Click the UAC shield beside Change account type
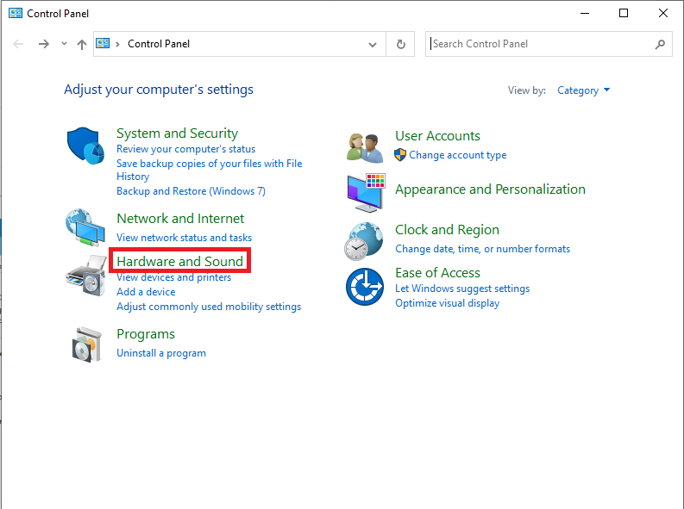This screenshot has height=509, width=684. point(400,155)
